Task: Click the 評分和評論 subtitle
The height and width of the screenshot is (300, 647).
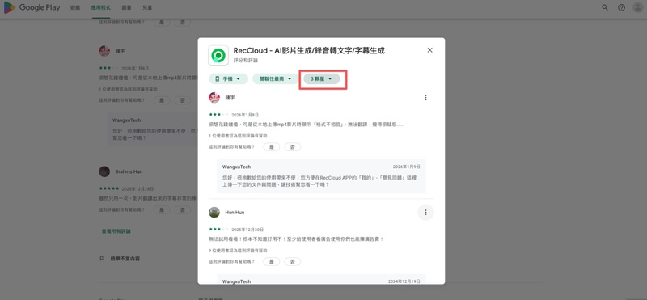Action: [x=246, y=61]
